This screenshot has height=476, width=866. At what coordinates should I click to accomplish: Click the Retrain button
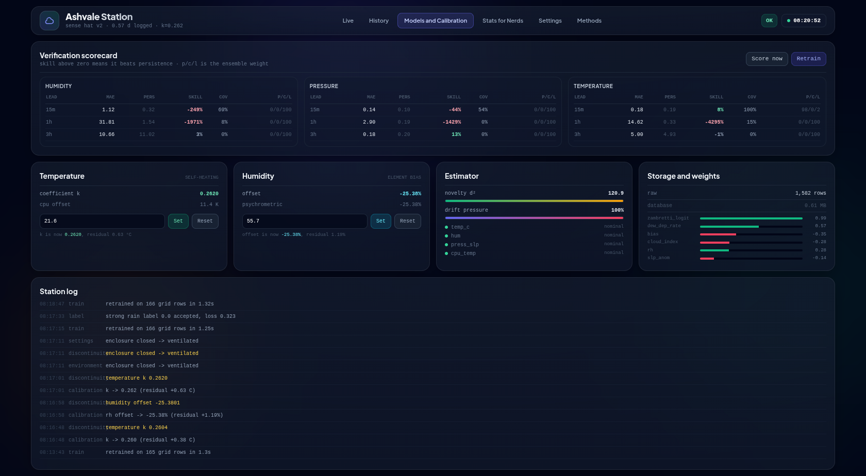point(808,59)
